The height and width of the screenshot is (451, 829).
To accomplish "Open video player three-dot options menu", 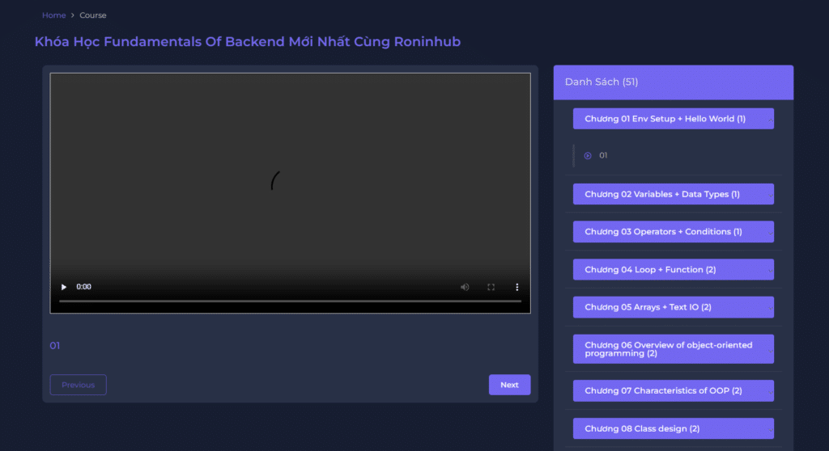I will (517, 287).
